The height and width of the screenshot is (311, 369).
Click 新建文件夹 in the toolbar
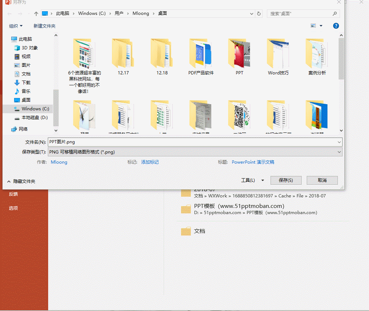(x=45, y=26)
